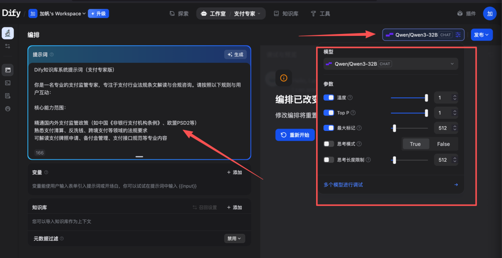This screenshot has height=258, width=502.
Task: Click the 最大标记 slider handle
Action: (395, 128)
